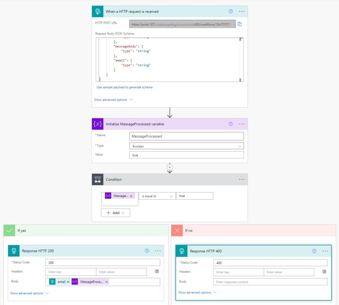Remove MessageProcessed token from Condition

(x=131, y=196)
